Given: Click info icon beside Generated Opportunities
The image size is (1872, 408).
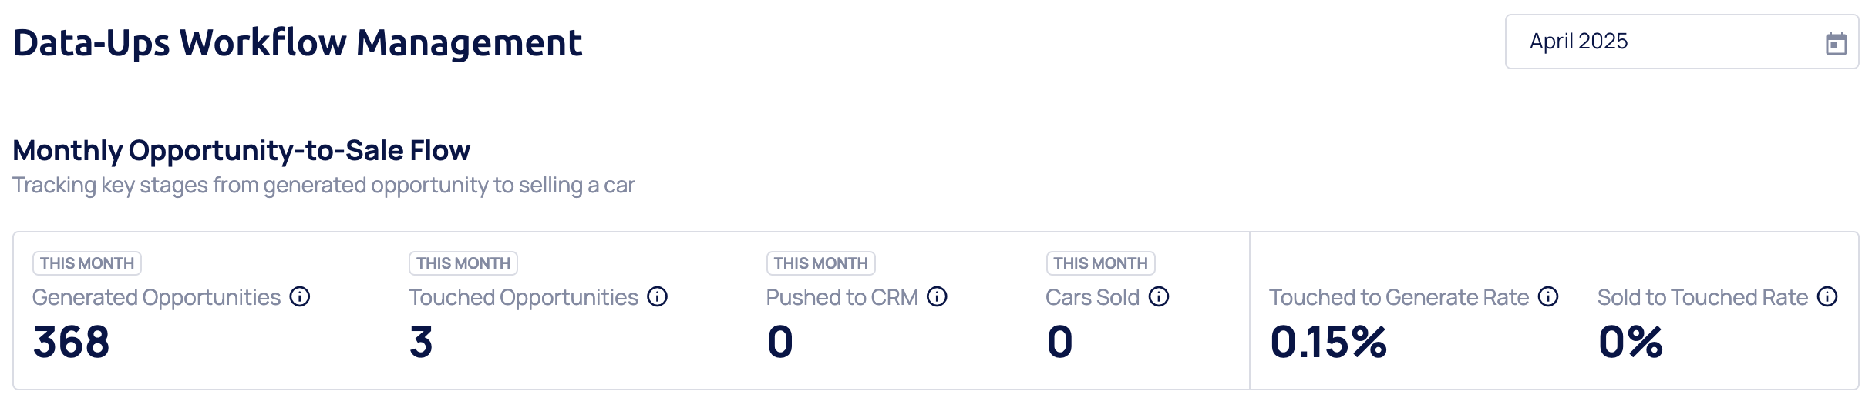Looking at the screenshot, I should pyautogui.click(x=300, y=296).
